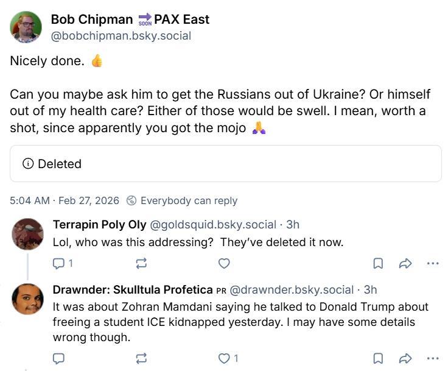Open Drawnder's avatar image
This screenshot has height=371, width=448.
click(28, 299)
